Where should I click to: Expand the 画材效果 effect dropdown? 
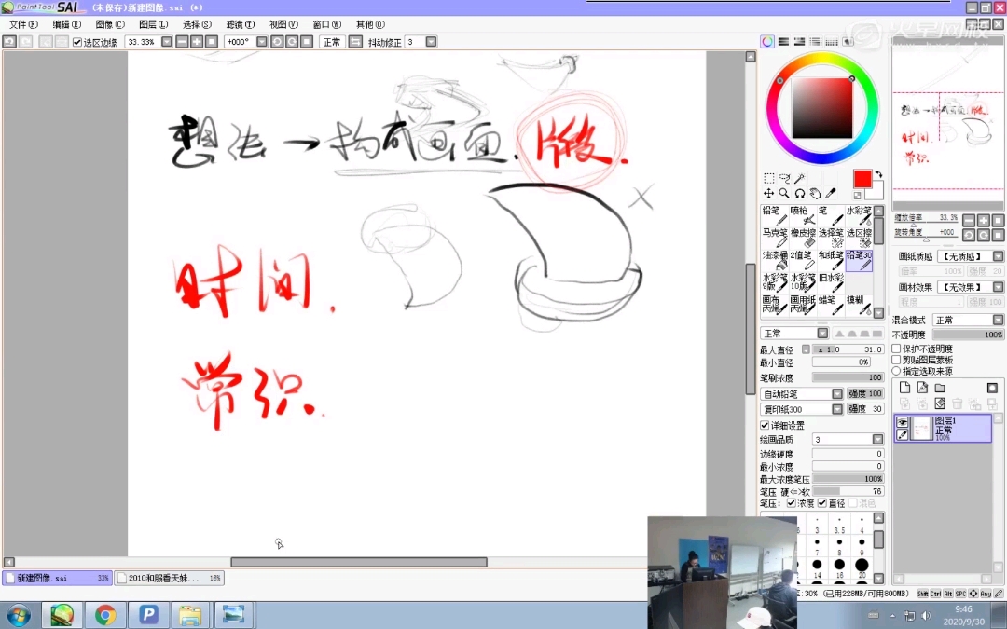click(x=998, y=287)
